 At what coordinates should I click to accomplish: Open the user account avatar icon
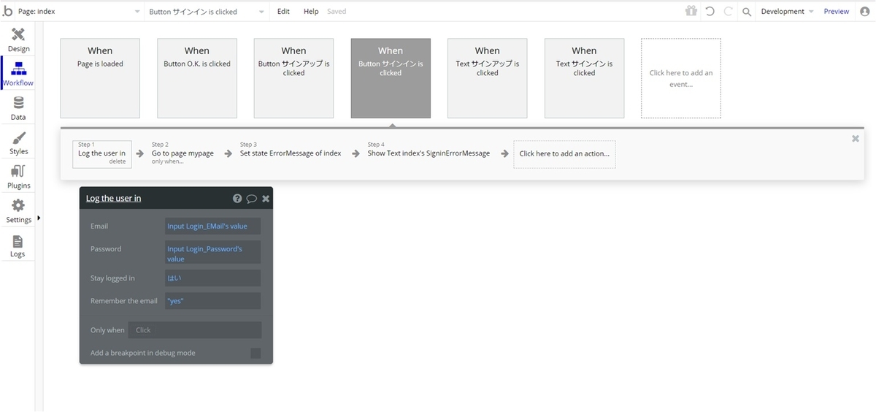(x=865, y=11)
